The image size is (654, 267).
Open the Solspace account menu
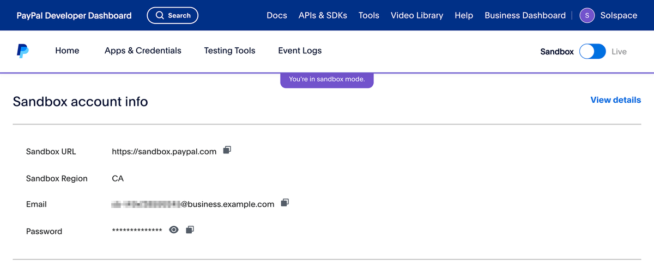[x=618, y=15]
